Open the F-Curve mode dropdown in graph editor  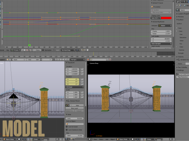point(15,50)
